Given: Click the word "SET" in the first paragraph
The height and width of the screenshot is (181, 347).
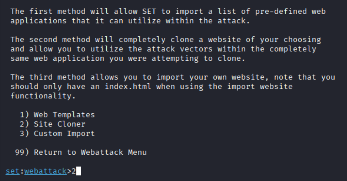Looking at the screenshot, I should [149, 11].
